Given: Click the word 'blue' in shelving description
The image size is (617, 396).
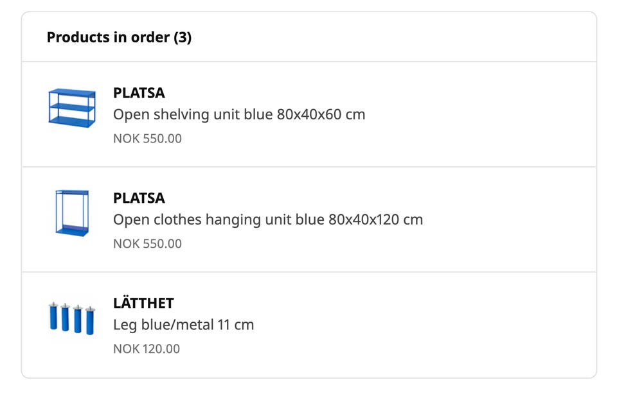Looking at the screenshot, I should pos(258,115).
